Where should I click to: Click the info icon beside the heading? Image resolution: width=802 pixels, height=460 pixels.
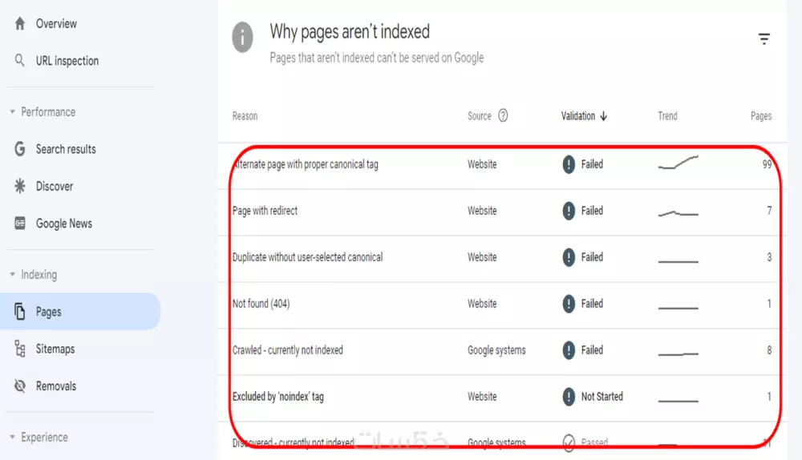pos(242,37)
